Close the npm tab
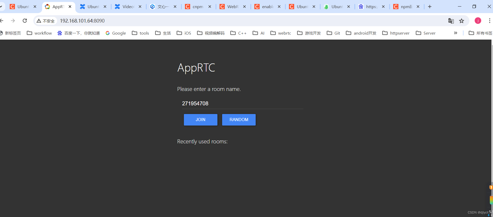 (418, 7)
